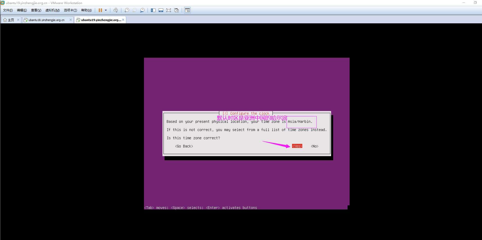Click Send Ctrl+Alt+Del toolbar icon
Viewport: 482px width, 240px height.
click(116, 10)
